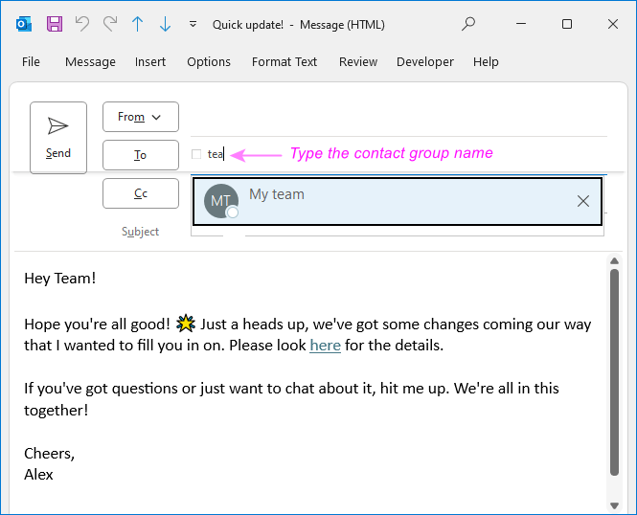Switch to the Insert tab
Image resolution: width=637 pixels, height=515 pixels.
[x=150, y=61]
